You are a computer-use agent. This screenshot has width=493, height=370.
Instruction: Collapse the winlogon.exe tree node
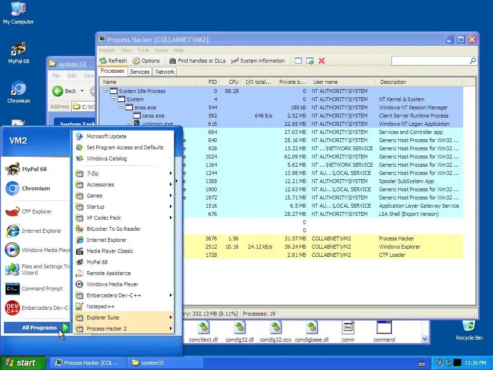coord(129,123)
